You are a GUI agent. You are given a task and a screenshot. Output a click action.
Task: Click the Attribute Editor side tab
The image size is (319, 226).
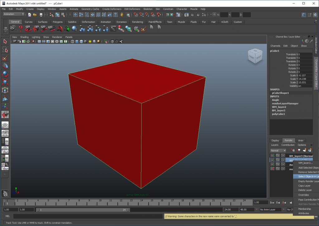click(316, 45)
